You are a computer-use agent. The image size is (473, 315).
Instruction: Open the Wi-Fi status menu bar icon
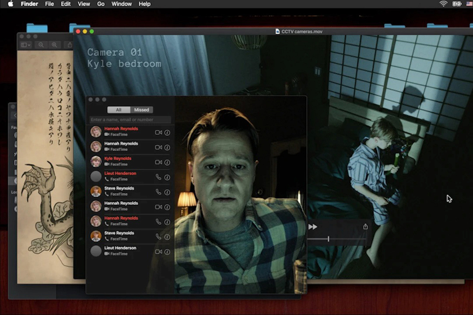[x=443, y=4]
